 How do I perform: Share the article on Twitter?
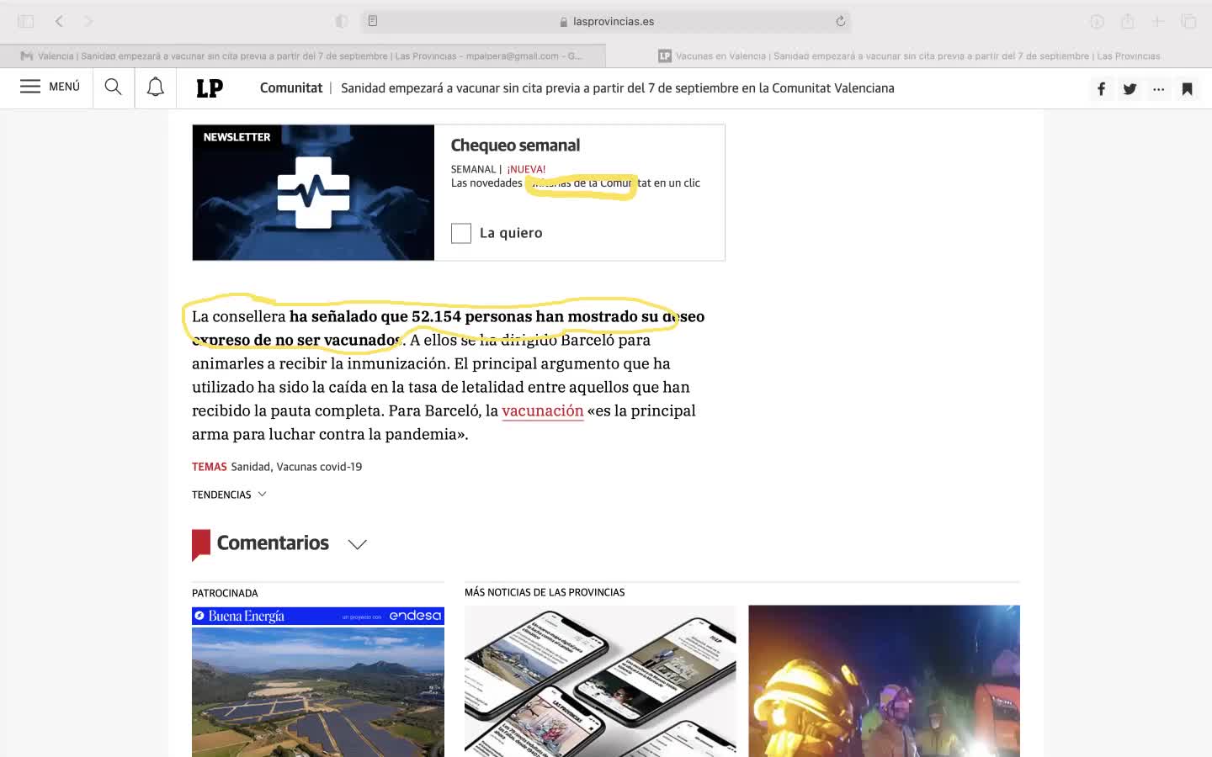pyautogui.click(x=1130, y=88)
